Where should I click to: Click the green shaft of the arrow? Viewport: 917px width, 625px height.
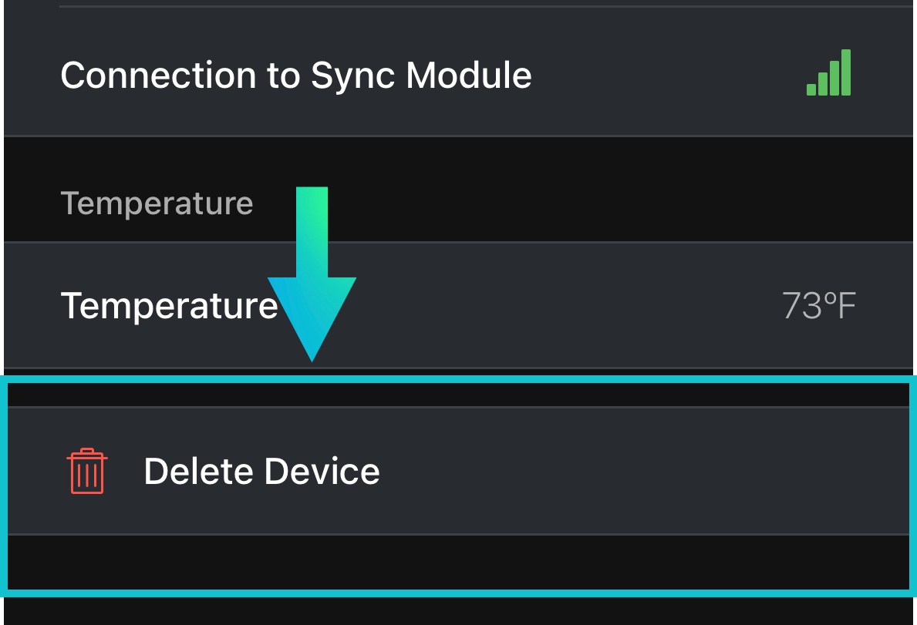tap(312, 231)
